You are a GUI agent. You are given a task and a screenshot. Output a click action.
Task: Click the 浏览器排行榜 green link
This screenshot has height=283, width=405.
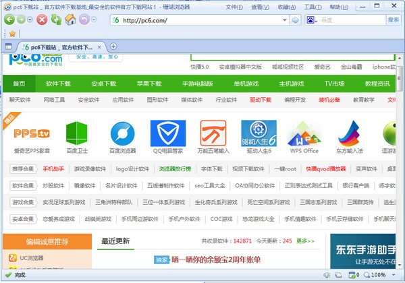(x=175, y=169)
